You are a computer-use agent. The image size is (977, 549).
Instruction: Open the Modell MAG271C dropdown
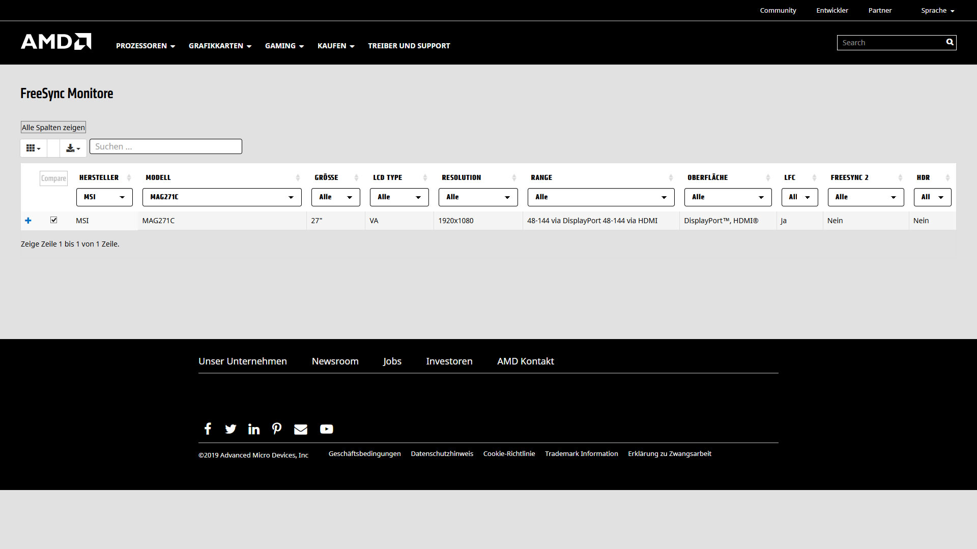click(222, 197)
